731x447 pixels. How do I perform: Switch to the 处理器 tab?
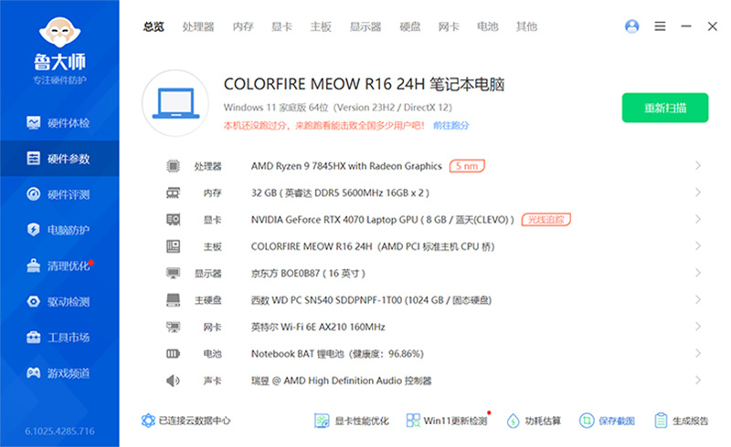tap(198, 27)
